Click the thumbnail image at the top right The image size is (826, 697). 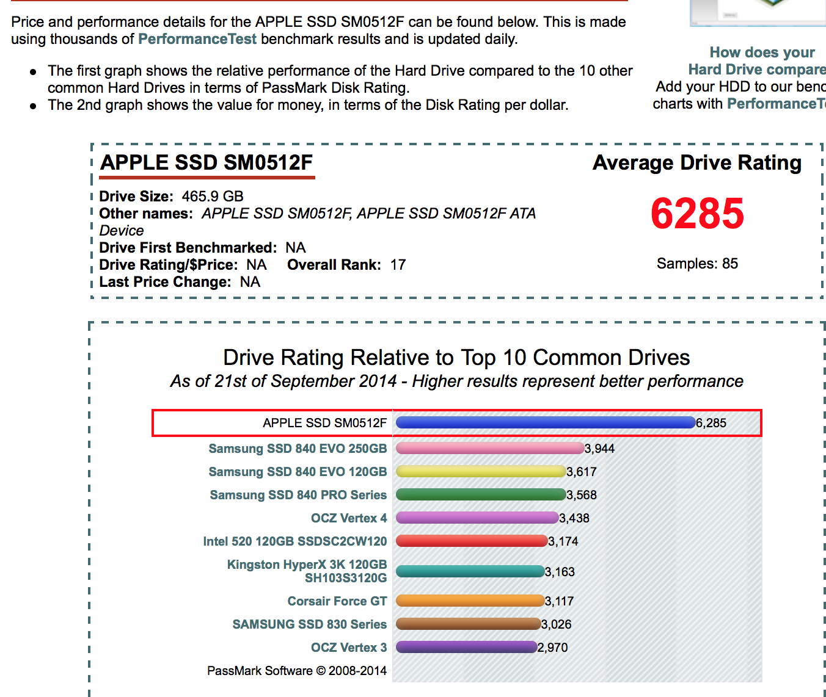(758, 12)
